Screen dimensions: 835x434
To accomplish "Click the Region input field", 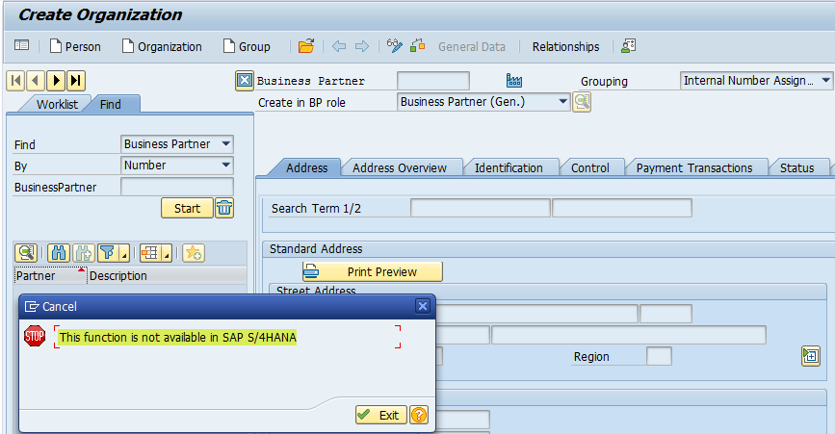I will [659, 356].
